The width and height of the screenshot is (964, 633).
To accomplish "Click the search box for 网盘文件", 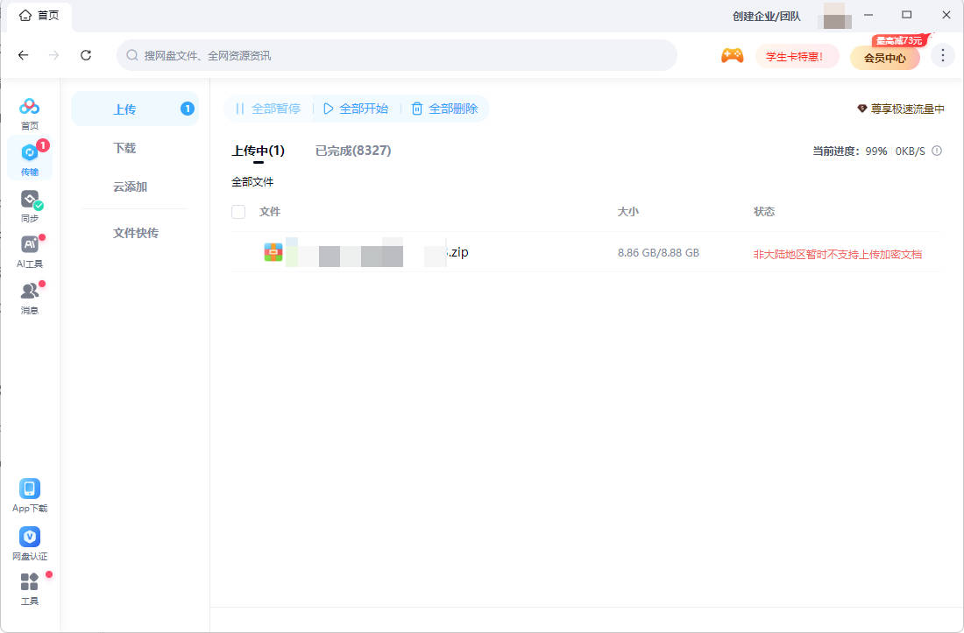I will coord(396,55).
